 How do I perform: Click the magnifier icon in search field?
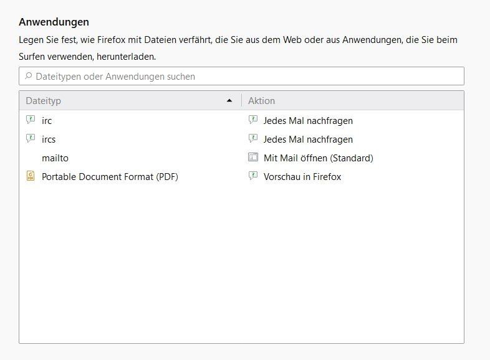coord(29,76)
